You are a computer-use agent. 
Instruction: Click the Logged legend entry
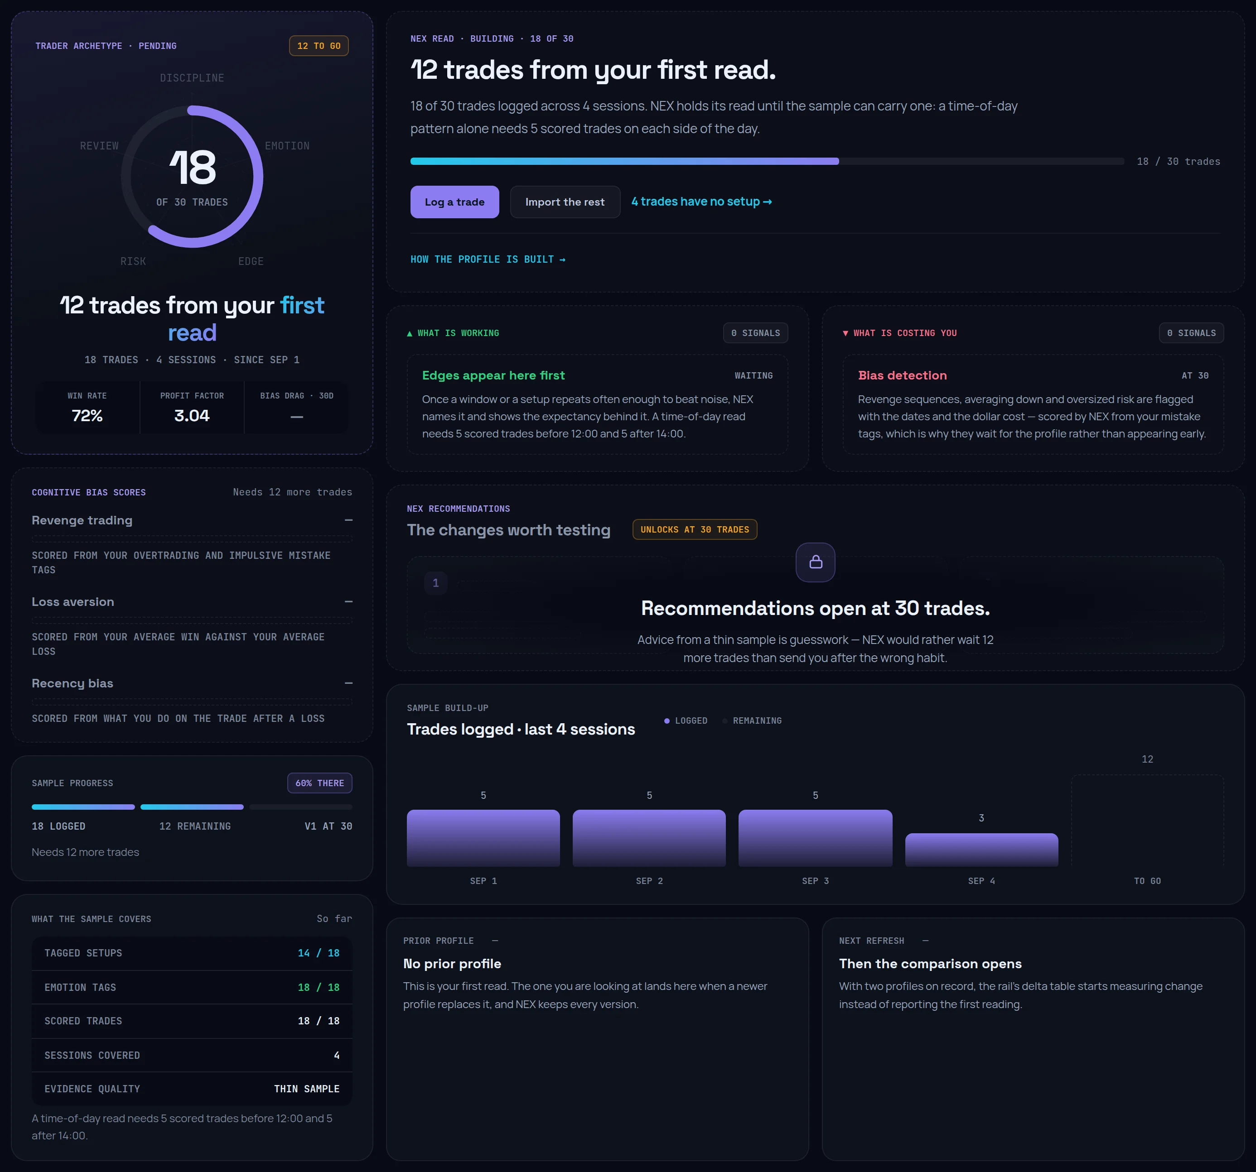pyautogui.click(x=686, y=720)
